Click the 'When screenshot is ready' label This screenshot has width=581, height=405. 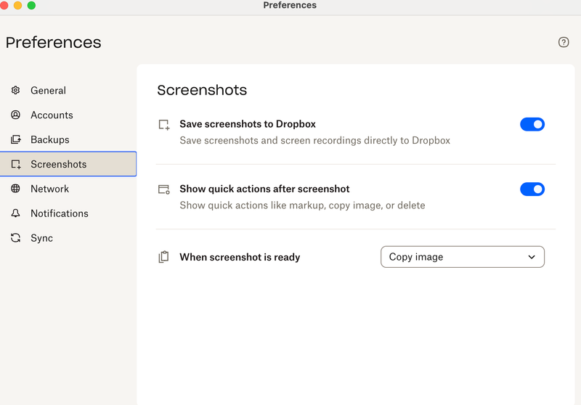pos(240,257)
